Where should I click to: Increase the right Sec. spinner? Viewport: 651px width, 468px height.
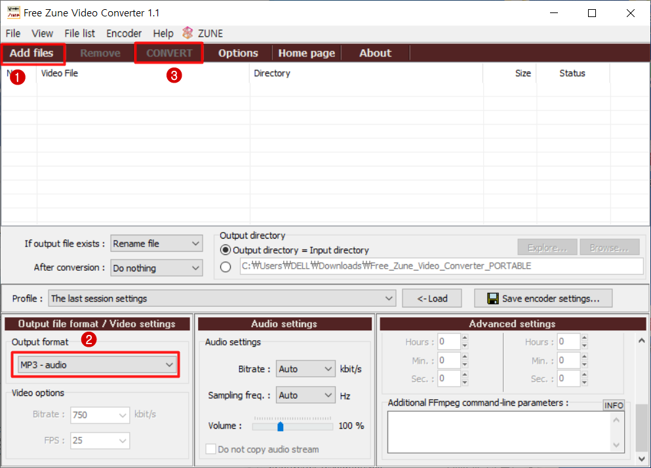pos(584,374)
